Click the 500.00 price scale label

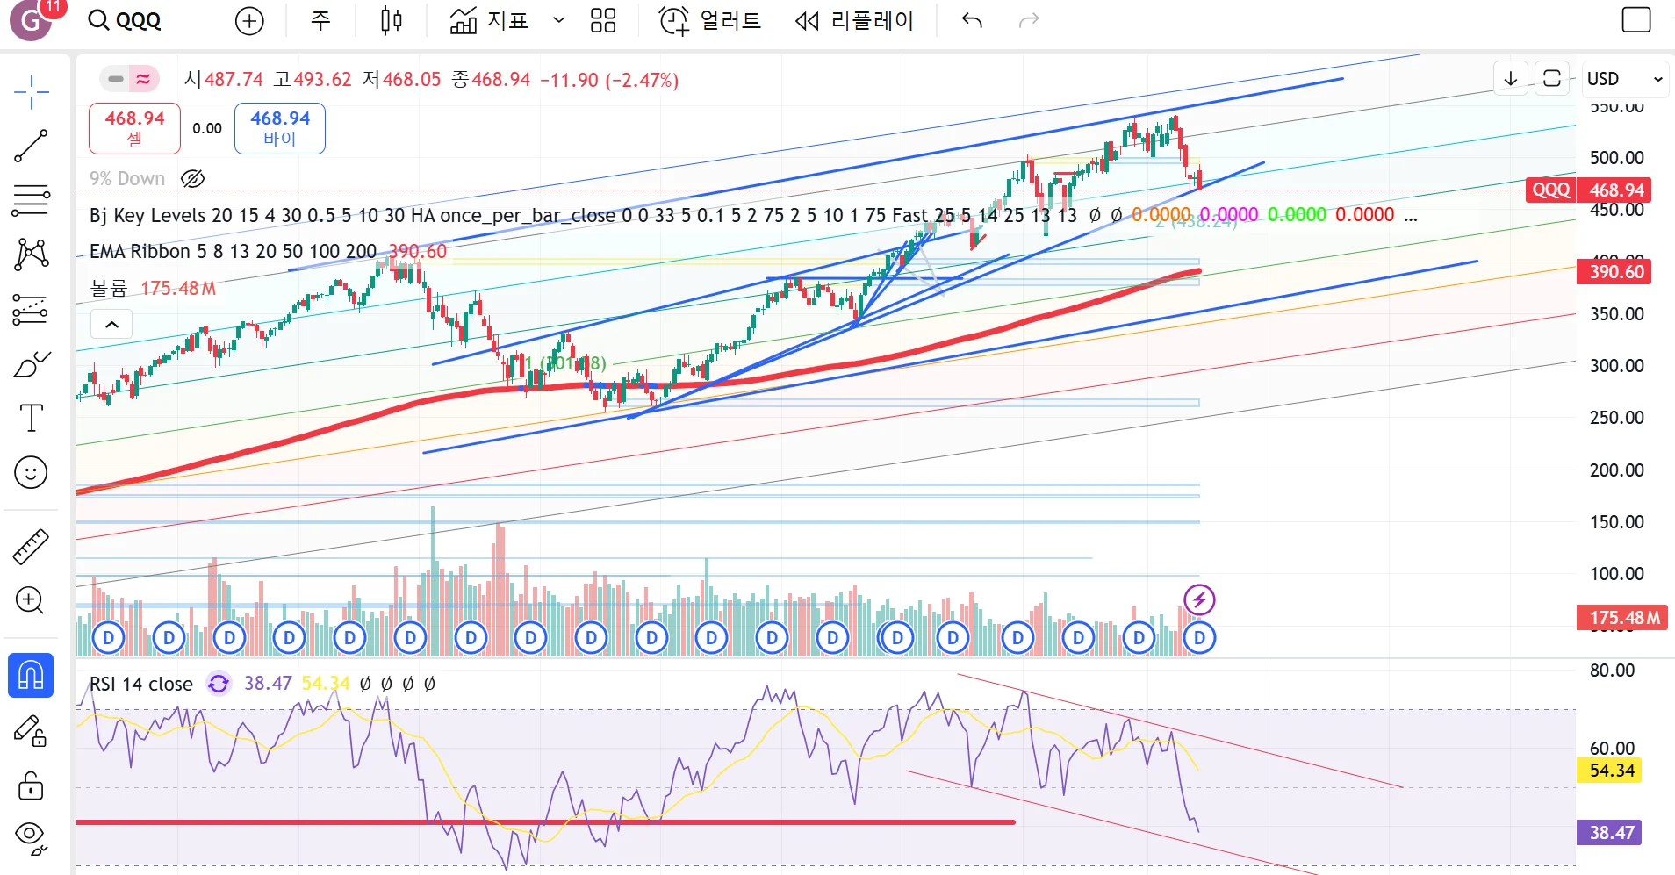click(1616, 158)
